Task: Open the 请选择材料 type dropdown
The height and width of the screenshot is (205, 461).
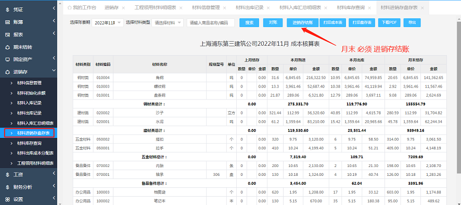Action: pos(168,23)
